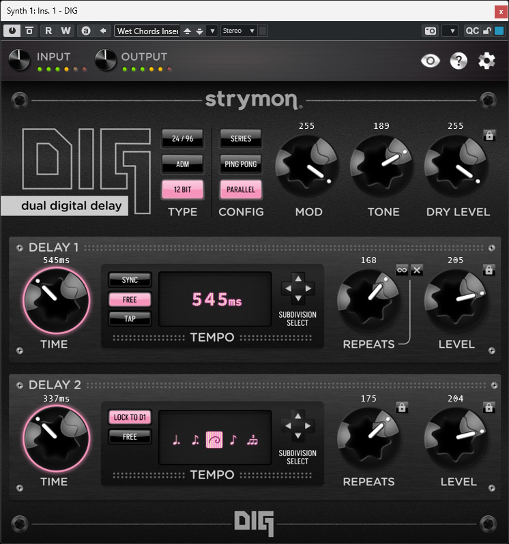509x544 pixels.
Task: Select the golden ratio subdivision in Delay 2
Action: click(x=214, y=439)
